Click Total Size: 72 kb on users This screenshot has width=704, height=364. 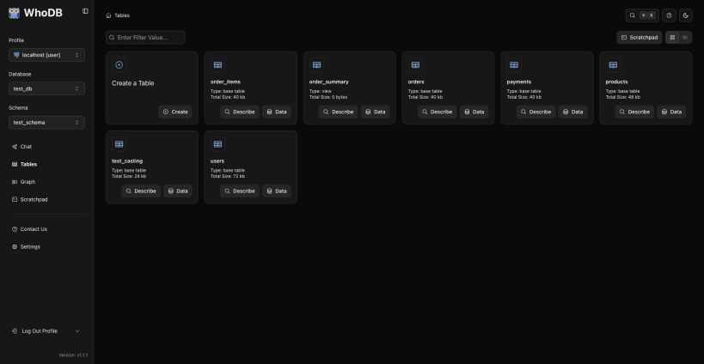[x=228, y=177]
